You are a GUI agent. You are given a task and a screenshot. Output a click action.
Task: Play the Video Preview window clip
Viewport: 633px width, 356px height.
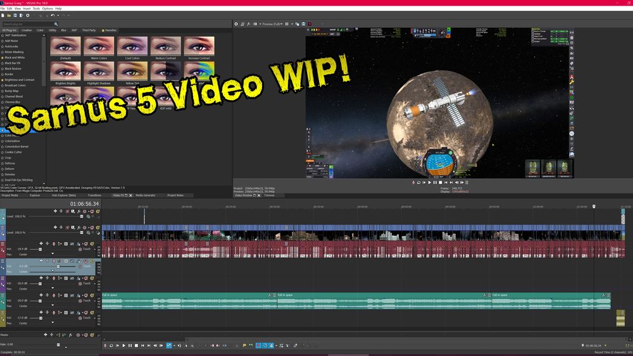(430, 183)
